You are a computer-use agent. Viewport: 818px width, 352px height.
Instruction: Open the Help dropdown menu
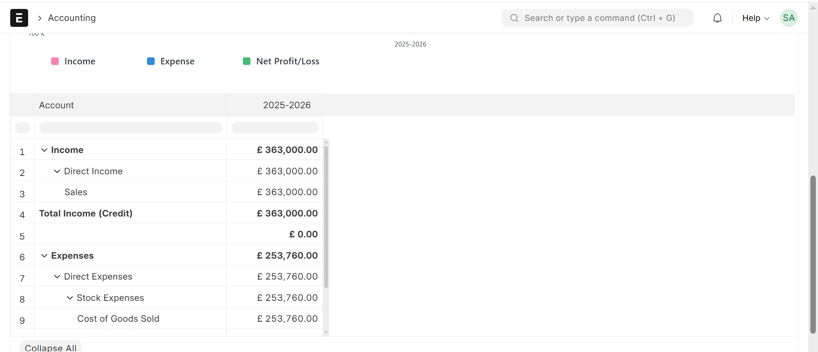point(755,18)
